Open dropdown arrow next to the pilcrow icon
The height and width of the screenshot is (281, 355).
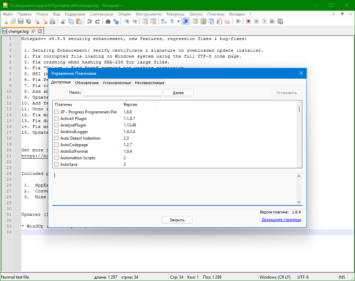pos(178,21)
